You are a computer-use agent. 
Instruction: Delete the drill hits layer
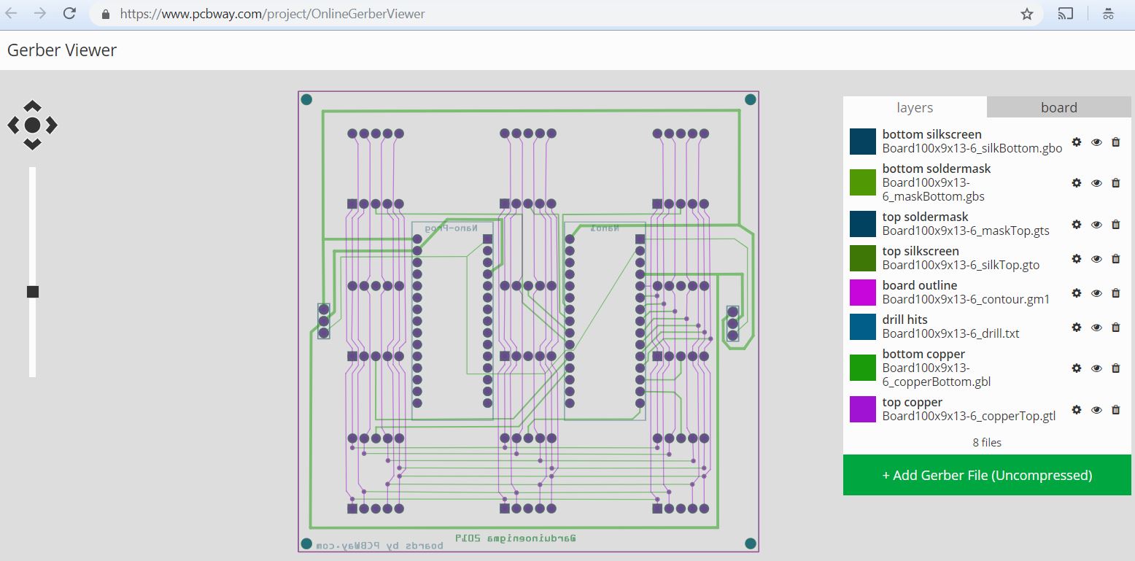click(1116, 327)
